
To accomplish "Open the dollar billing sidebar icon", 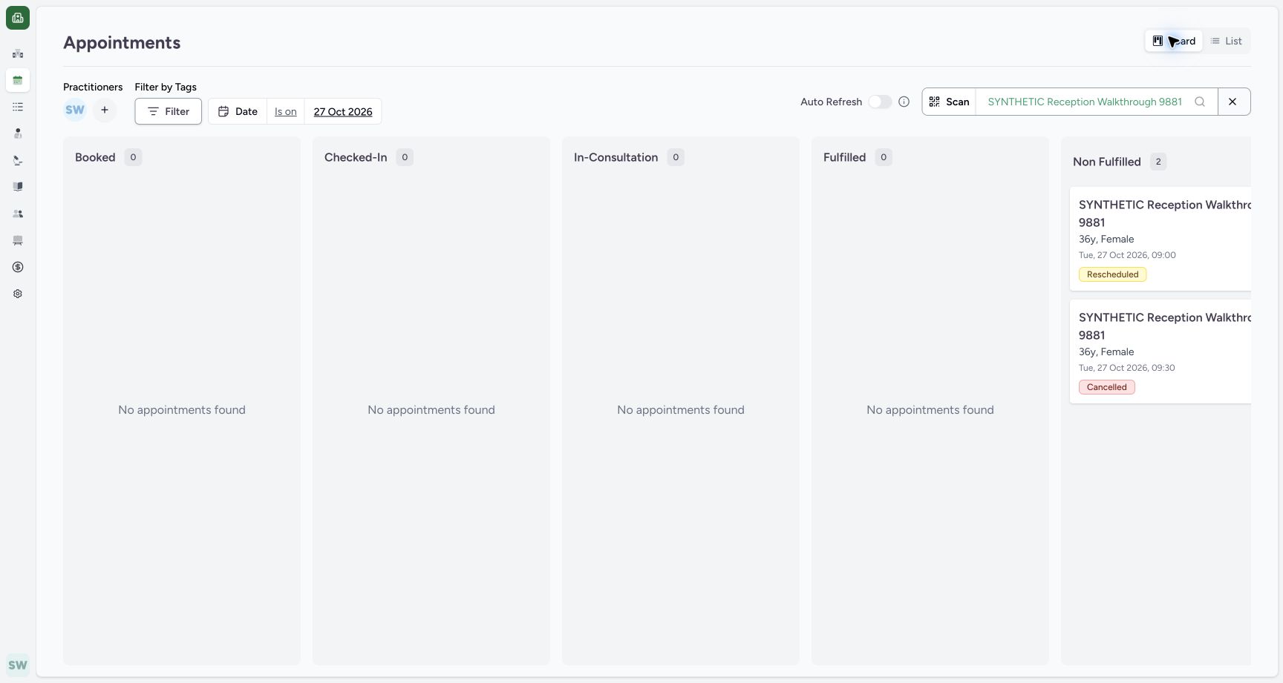I will (x=18, y=267).
